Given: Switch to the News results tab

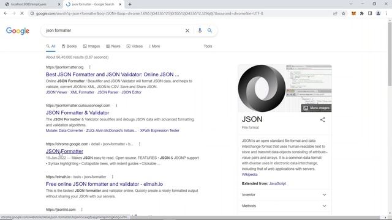Looking at the screenshot, I should 113,46.
